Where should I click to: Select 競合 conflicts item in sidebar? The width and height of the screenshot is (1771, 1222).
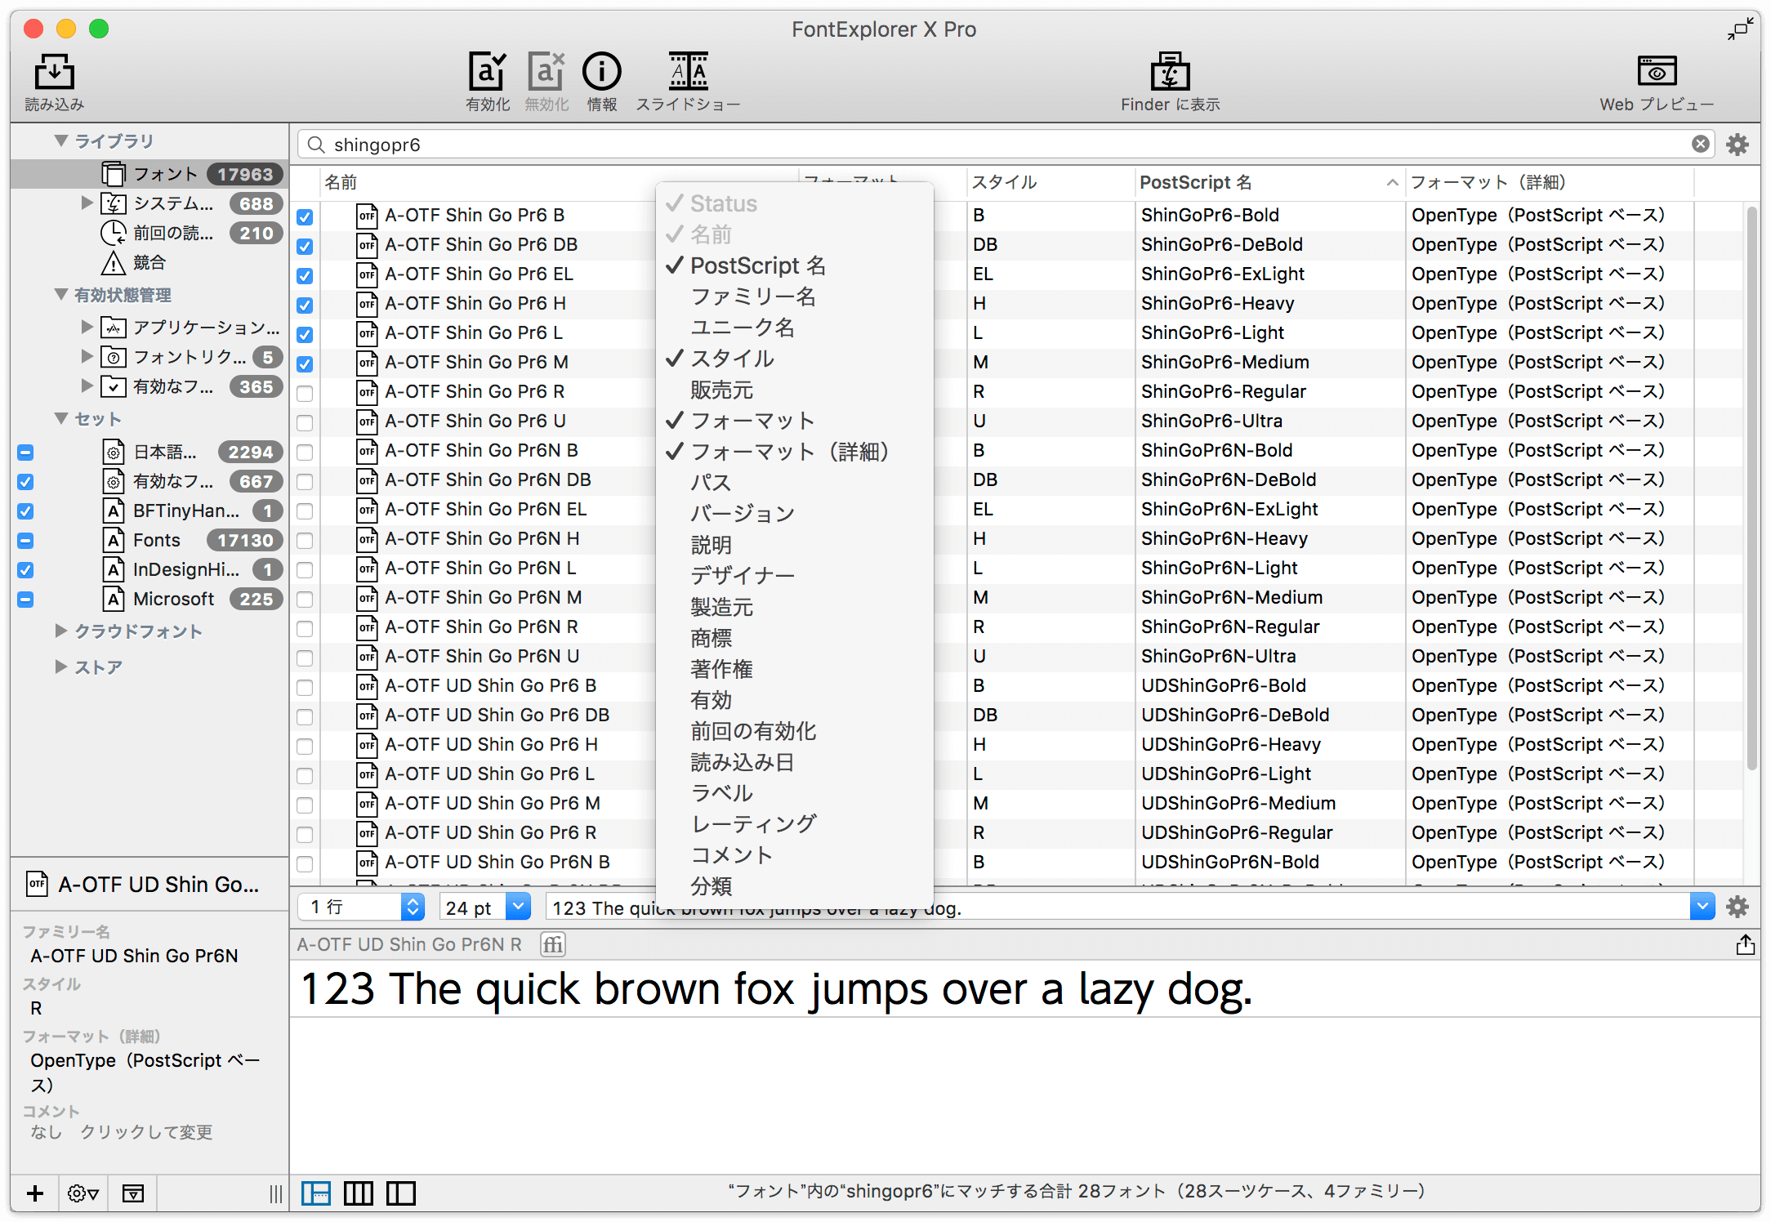click(x=149, y=262)
